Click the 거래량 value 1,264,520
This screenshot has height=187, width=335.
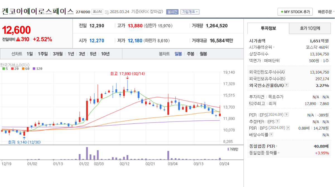click(217, 26)
